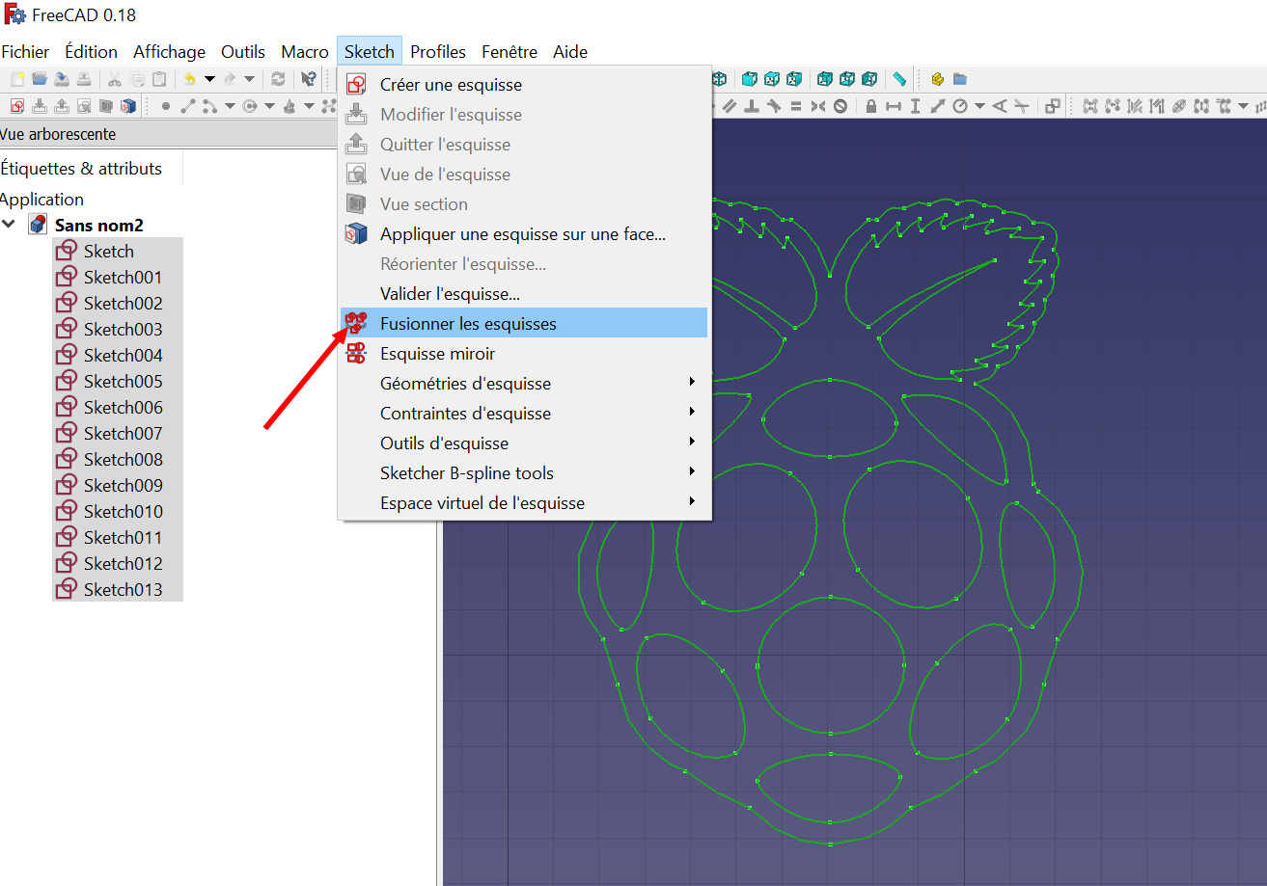
Task: Choose Appliquer une esquisse sur une face
Action: [x=524, y=234]
